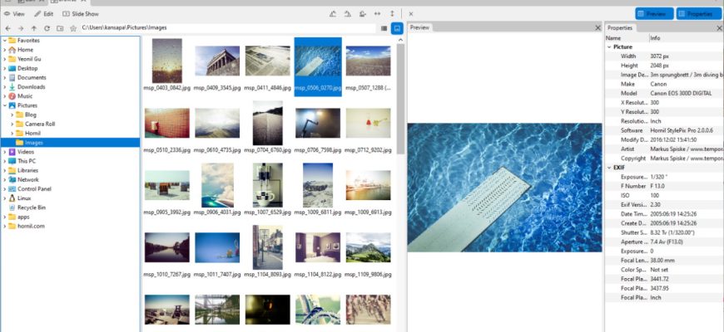Screen dimensions: 724x332
Task: Add current folder to favorites star
Action: tap(73, 28)
